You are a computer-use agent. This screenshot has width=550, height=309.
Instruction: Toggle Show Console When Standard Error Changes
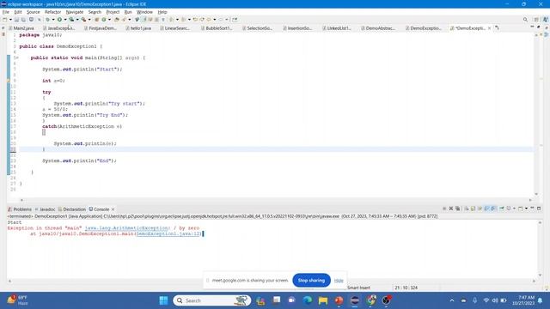pos(492,209)
